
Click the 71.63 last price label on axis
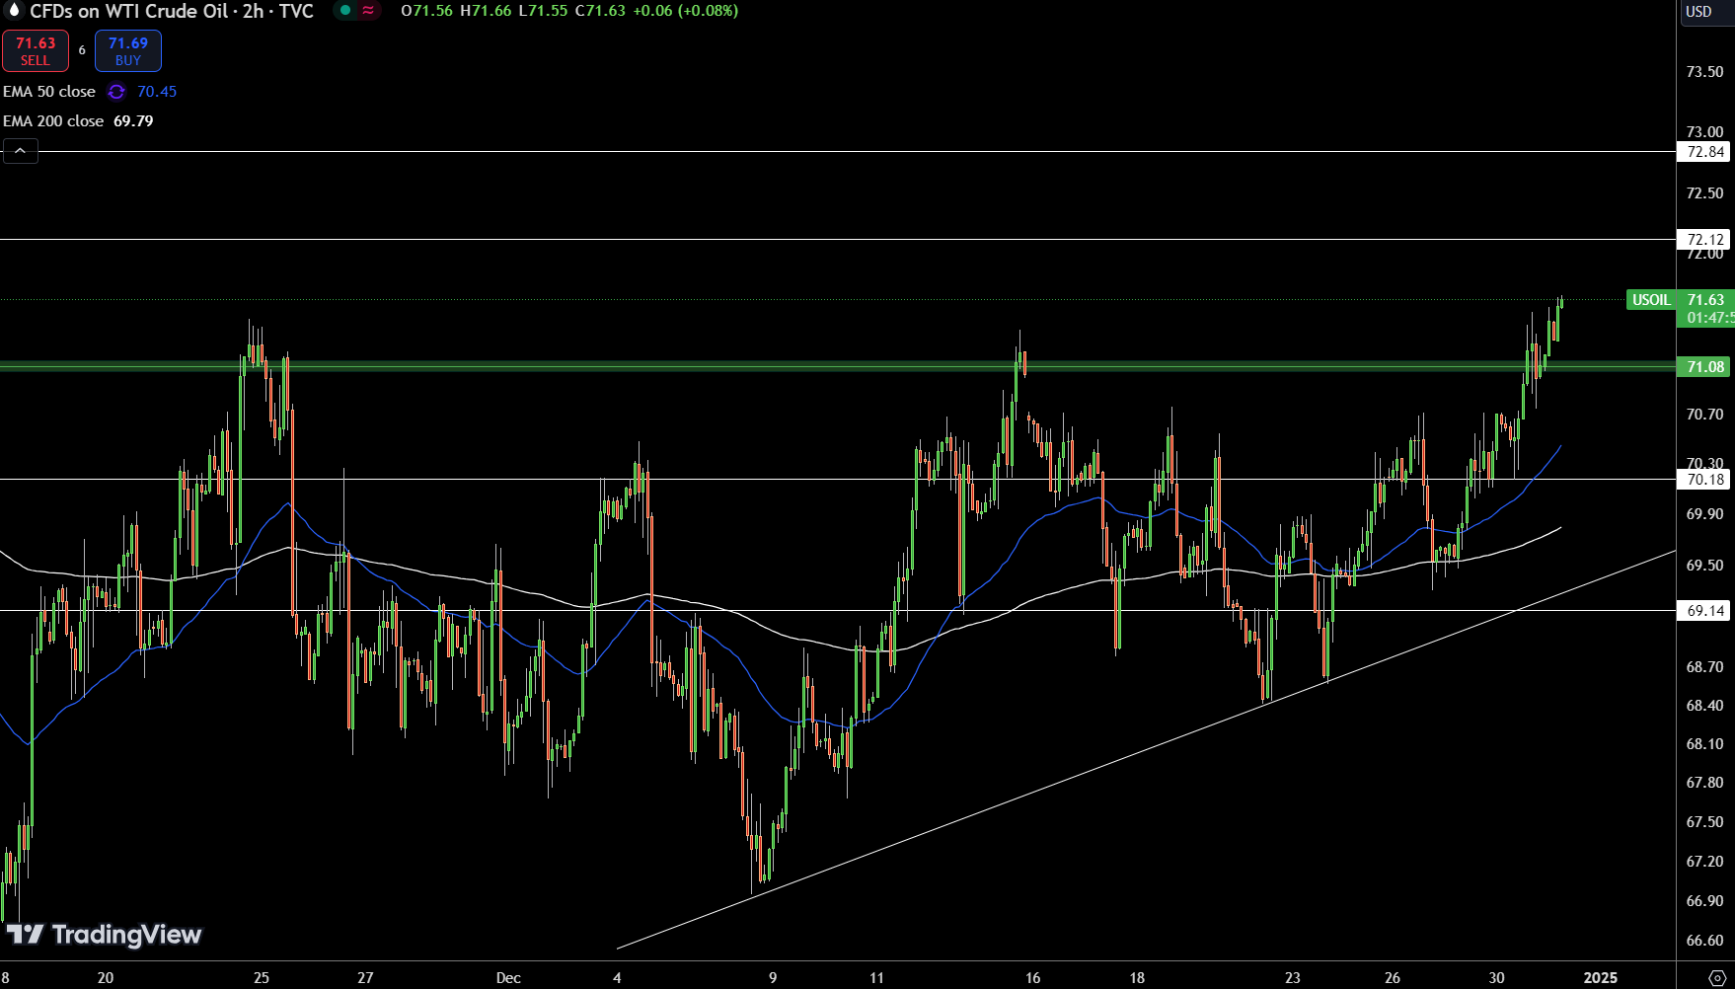[1705, 300]
